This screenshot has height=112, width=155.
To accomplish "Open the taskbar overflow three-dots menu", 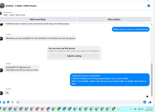I will coord(119,109).
